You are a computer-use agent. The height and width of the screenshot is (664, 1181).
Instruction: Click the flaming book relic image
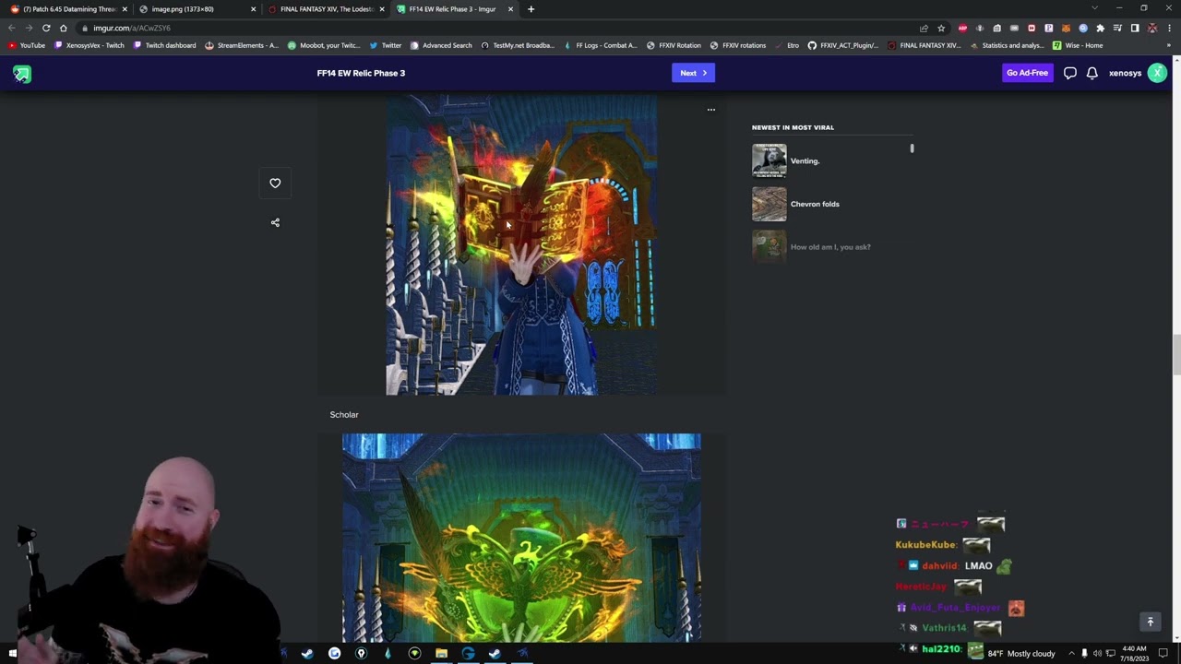coord(521,244)
